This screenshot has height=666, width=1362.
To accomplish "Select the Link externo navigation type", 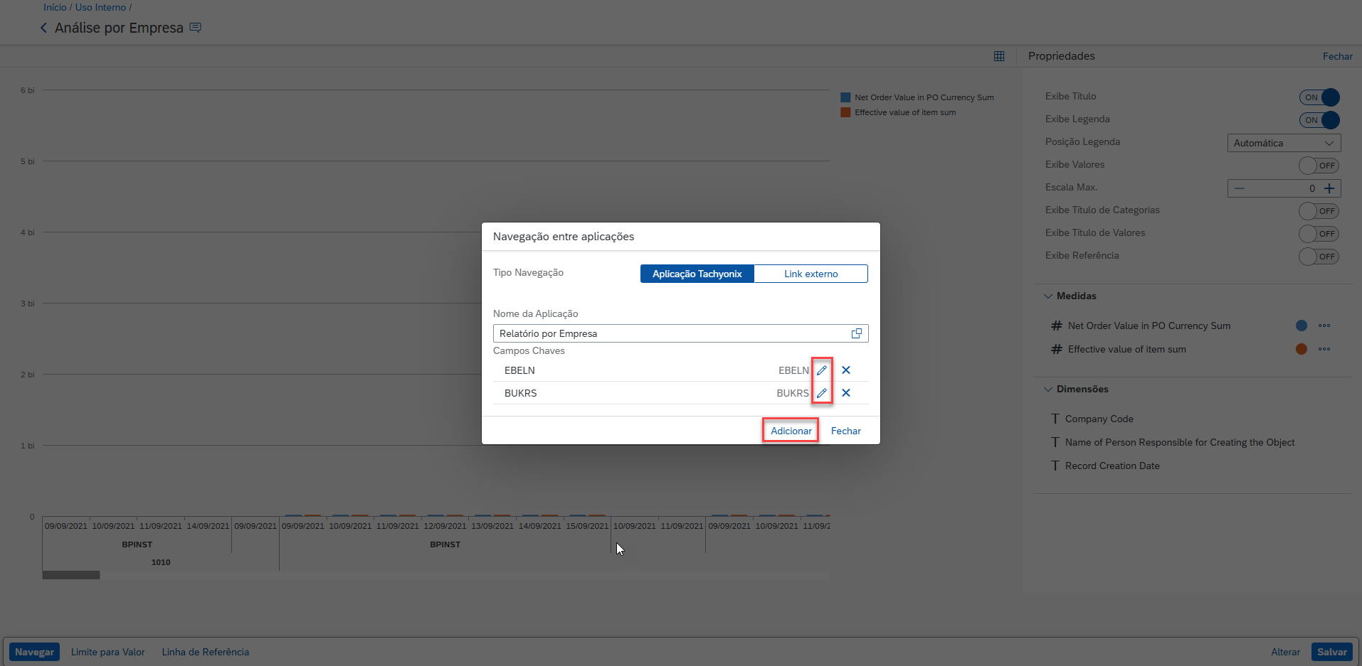I will click(x=811, y=274).
